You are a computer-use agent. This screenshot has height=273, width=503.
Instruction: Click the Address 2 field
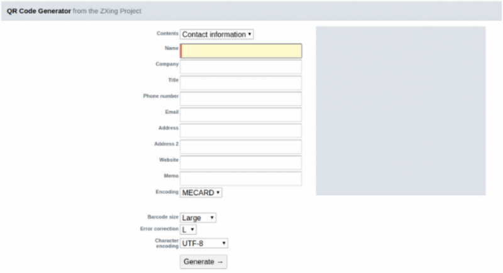tap(241, 147)
